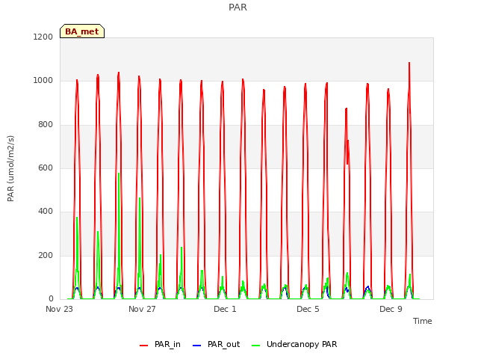
Task: Toggle the PAR_out legend entry
Action: [216, 344]
